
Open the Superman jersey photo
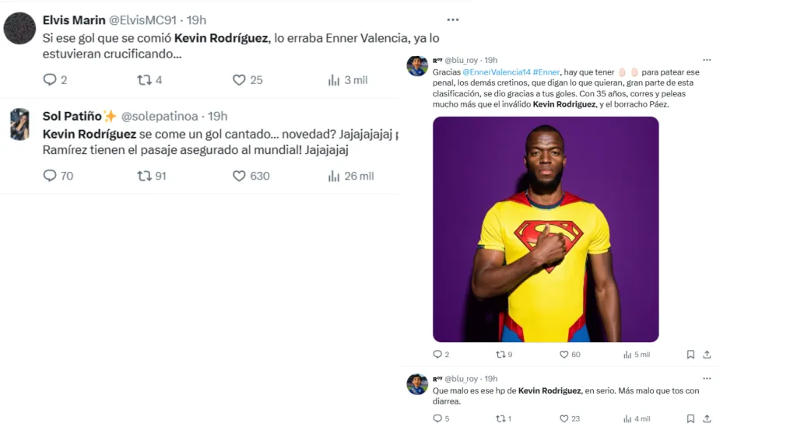546,229
